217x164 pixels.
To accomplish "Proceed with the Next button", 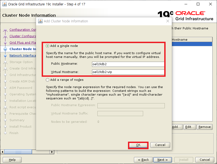I will tap(163, 160).
